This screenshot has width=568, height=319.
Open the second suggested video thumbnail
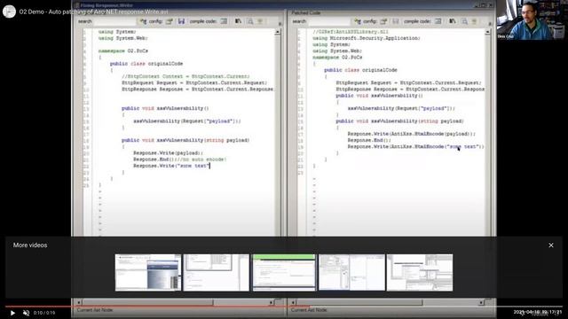tap(217, 272)
